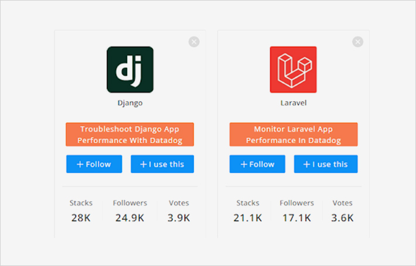Viewport: 416px width, 266px height.
Task: View Laravel's 21.1K stacks count
Action: (248, 218)
